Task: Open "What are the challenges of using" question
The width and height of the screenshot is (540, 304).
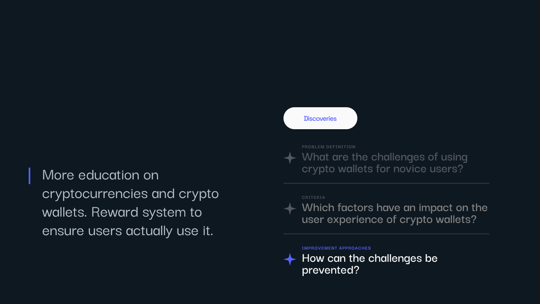Action: pyautogui.click(x=385, y=163)
